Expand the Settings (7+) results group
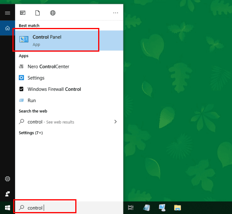Screen dimensions: 232x214 pos(31,133)
